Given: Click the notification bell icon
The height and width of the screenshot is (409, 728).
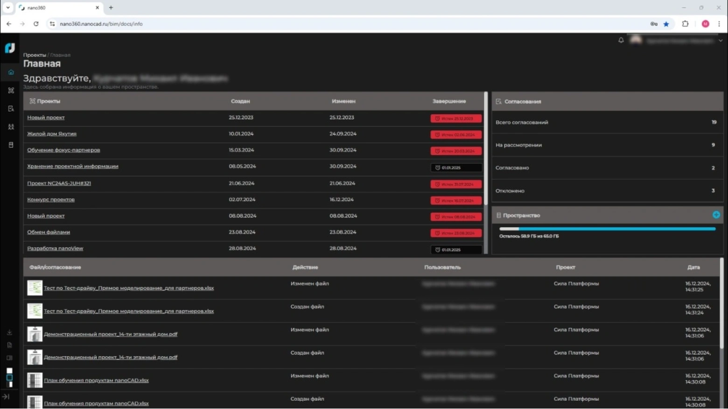Looking at the screenshot, I should coord(621,40).
